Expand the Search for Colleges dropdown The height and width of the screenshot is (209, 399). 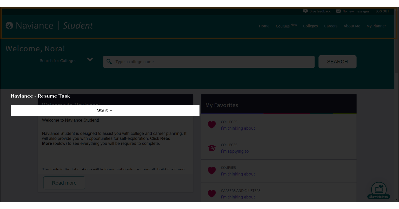click(66, 61)
